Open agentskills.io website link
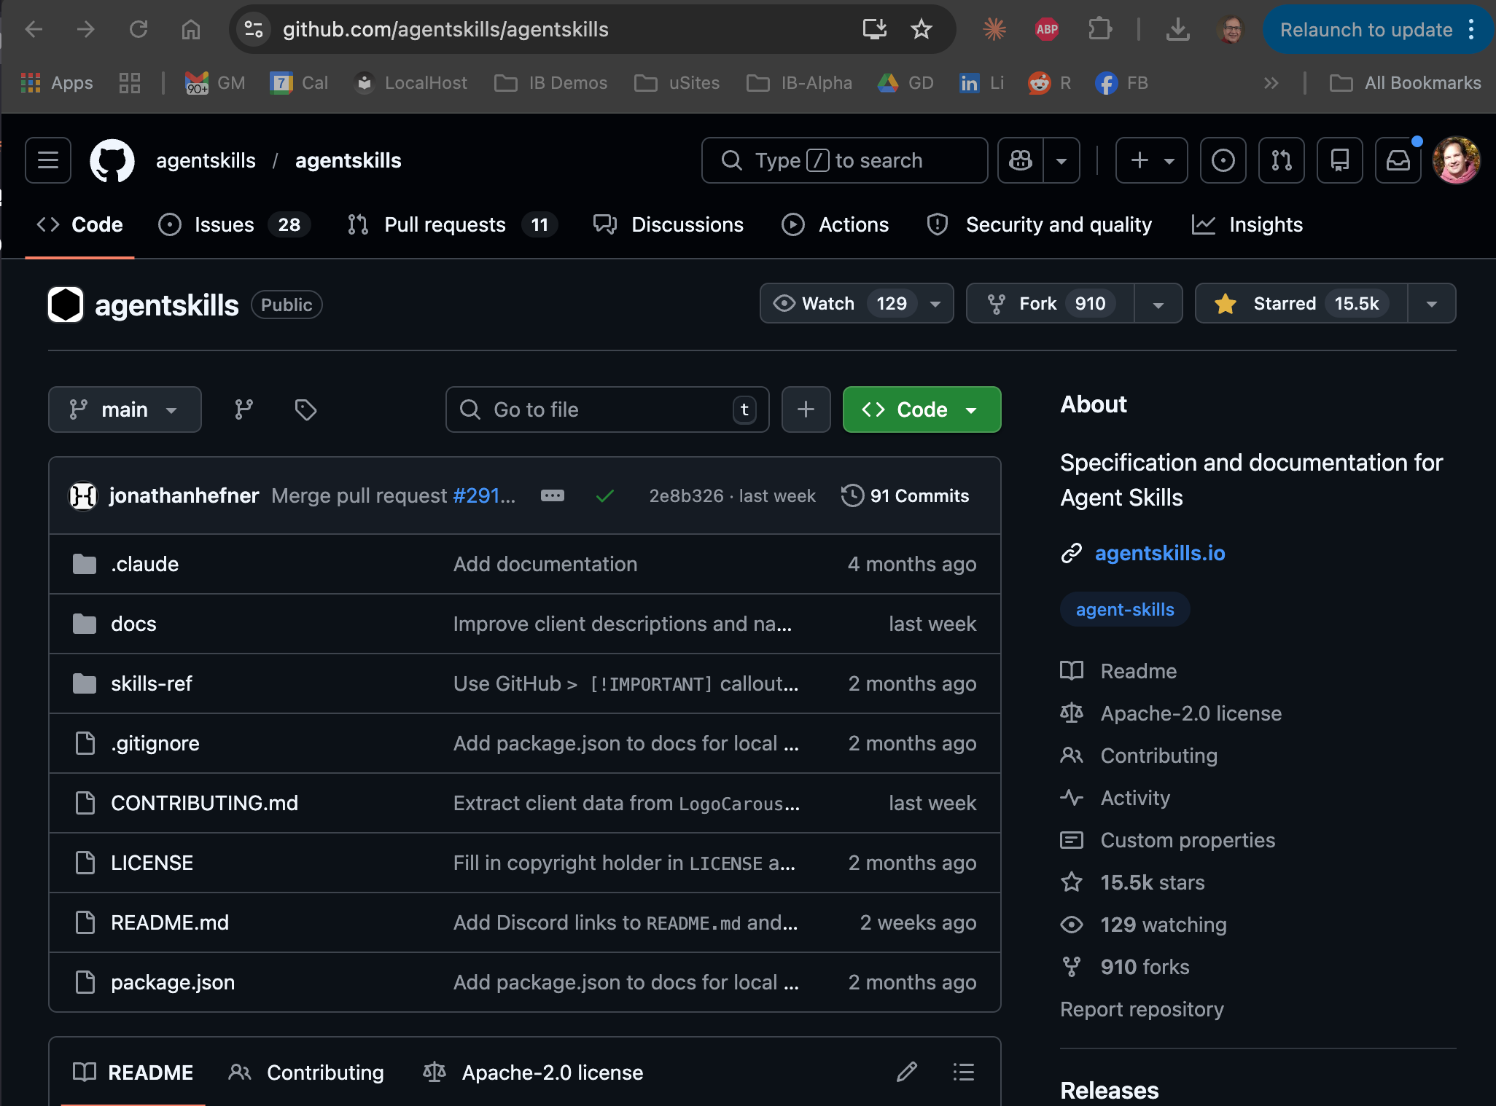The height and width of the screenshot is (1106, 1496). [1159, 553]
